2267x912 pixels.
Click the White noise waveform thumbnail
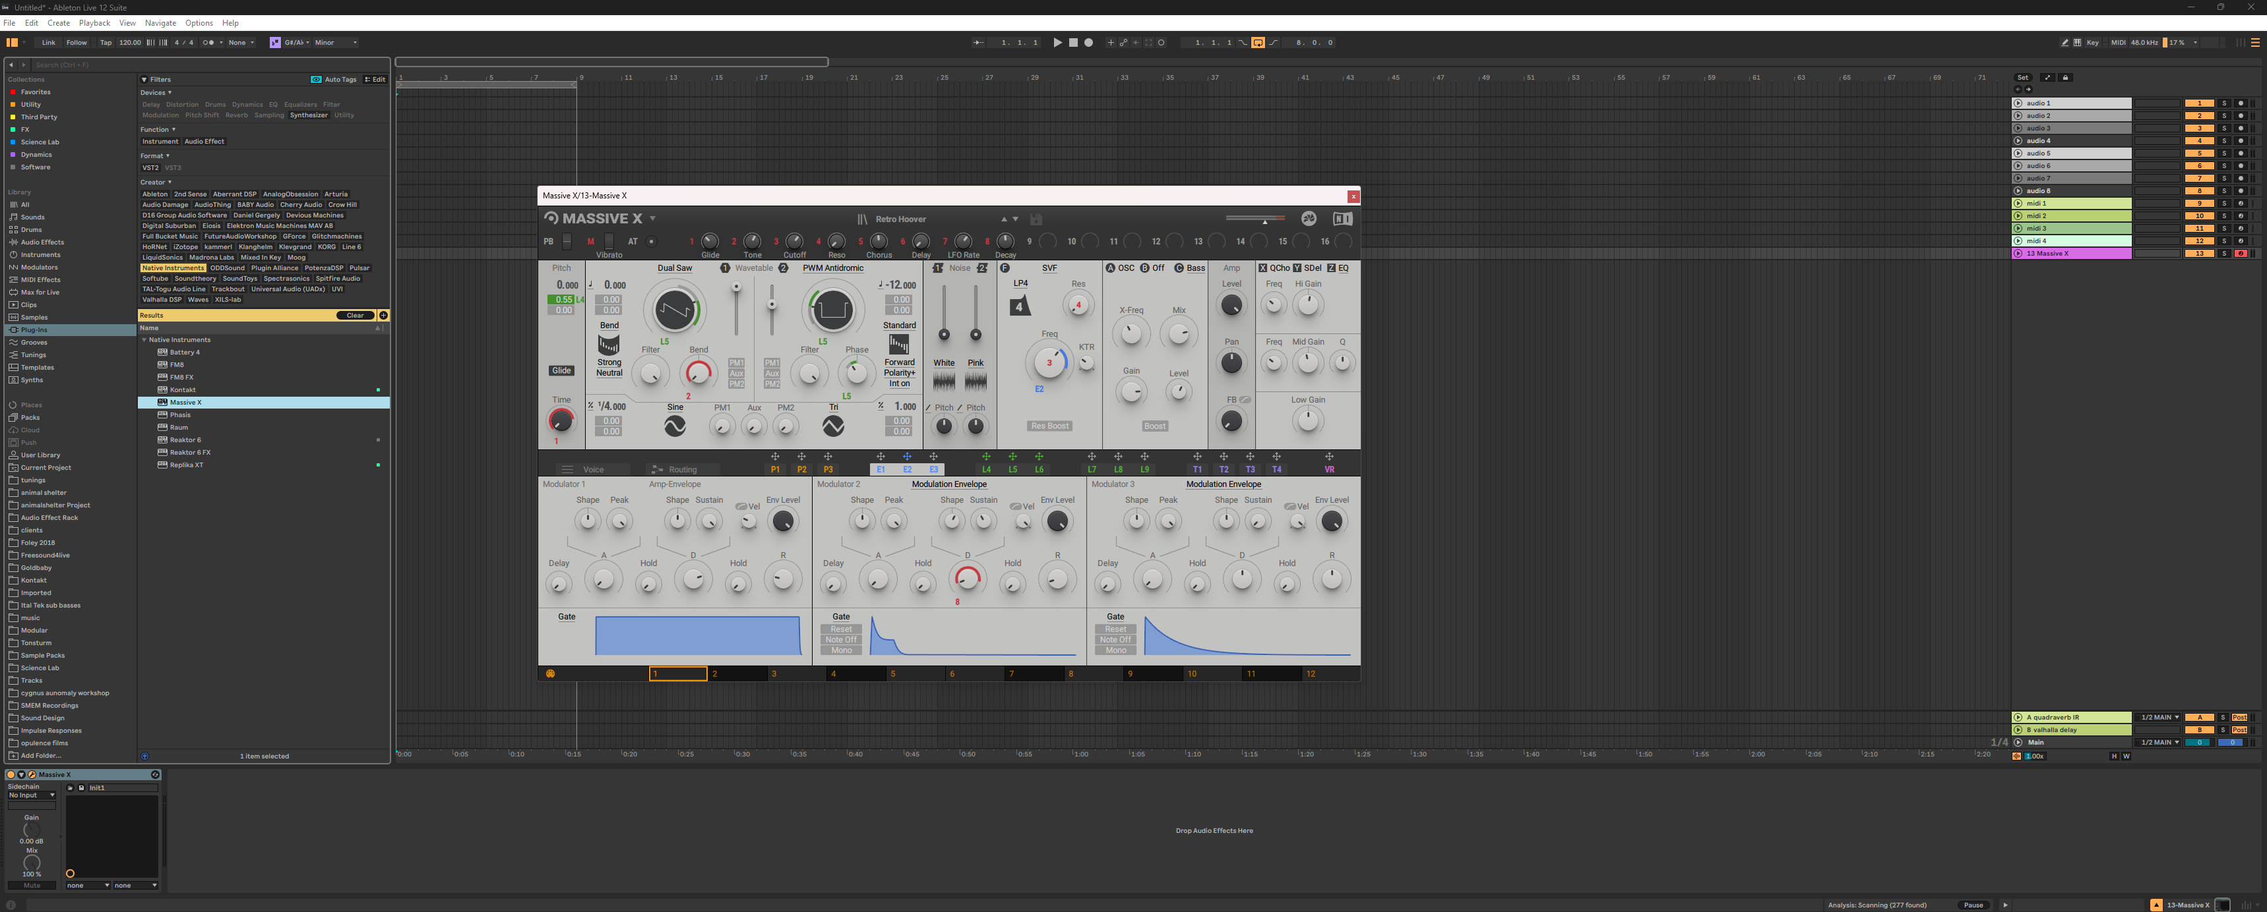coord(943,381)
